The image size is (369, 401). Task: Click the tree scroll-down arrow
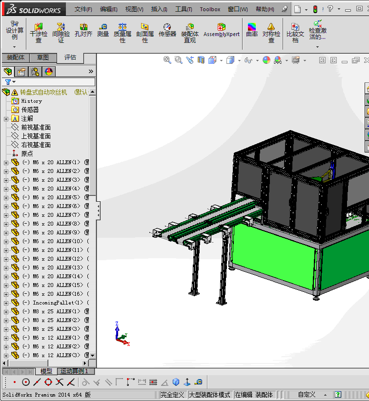click(x=93, y=356)
